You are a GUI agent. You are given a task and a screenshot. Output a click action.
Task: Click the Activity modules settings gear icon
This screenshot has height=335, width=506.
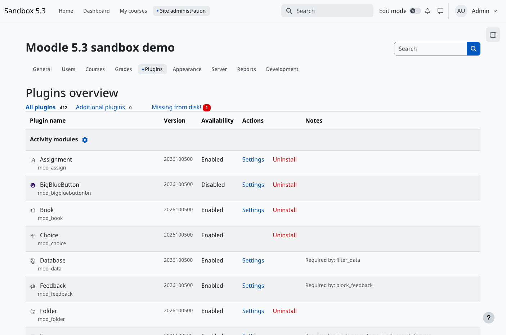85,140
